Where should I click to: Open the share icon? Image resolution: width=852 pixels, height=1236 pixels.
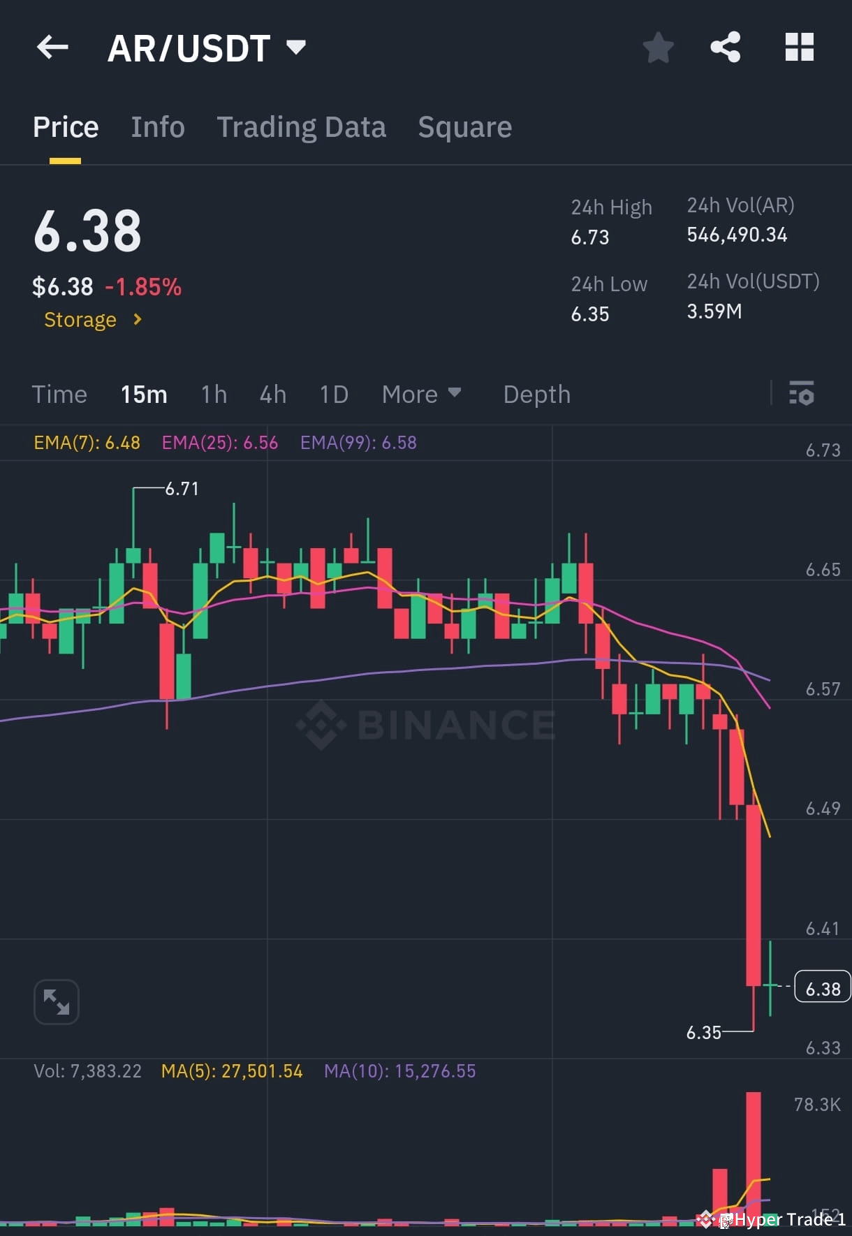tap(726, 47)
